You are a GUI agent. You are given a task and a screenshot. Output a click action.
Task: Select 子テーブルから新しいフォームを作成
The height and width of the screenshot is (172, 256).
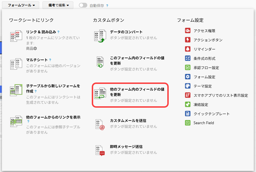tap(53, 88)
